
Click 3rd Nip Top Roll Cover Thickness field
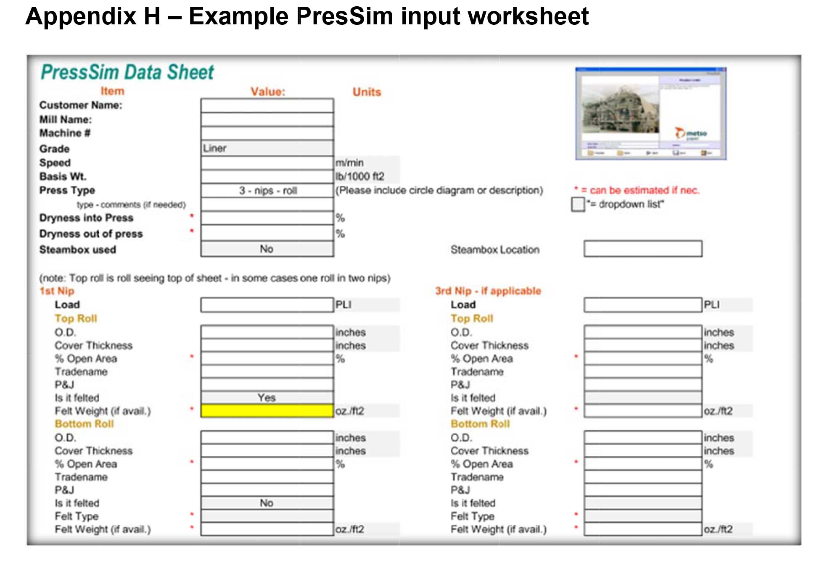point(642,345)
